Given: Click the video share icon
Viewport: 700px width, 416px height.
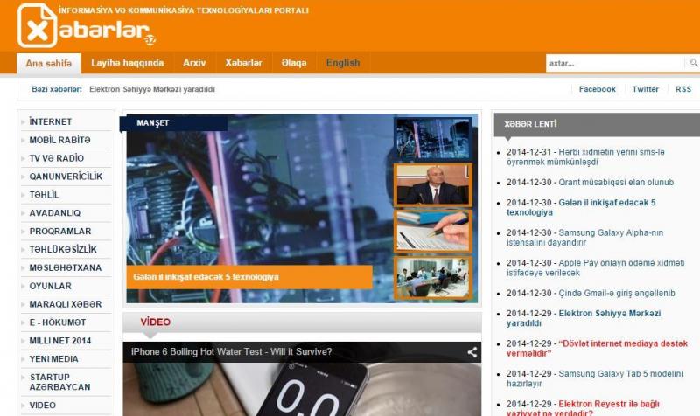Looking at the screenshot, I should click(472, 352).
